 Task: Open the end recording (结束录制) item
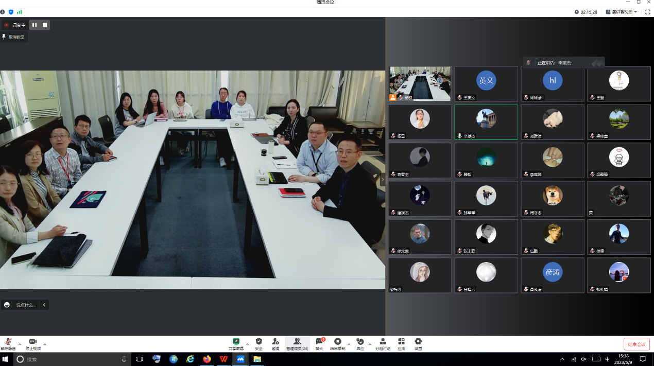(x=337, y=343)
